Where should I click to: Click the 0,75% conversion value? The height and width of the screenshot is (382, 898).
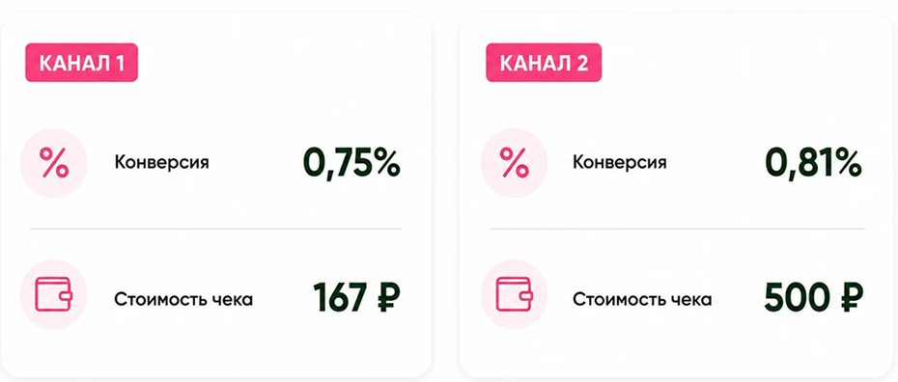pyautogui.click(x=351, y=164)
